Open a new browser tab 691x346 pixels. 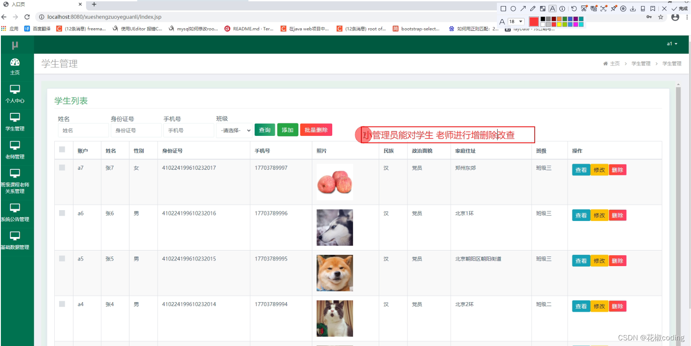tap(94, 4)
